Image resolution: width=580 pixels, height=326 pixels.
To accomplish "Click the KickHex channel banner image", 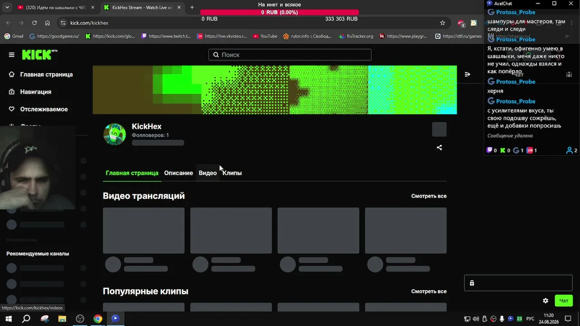I will (275, 90).
